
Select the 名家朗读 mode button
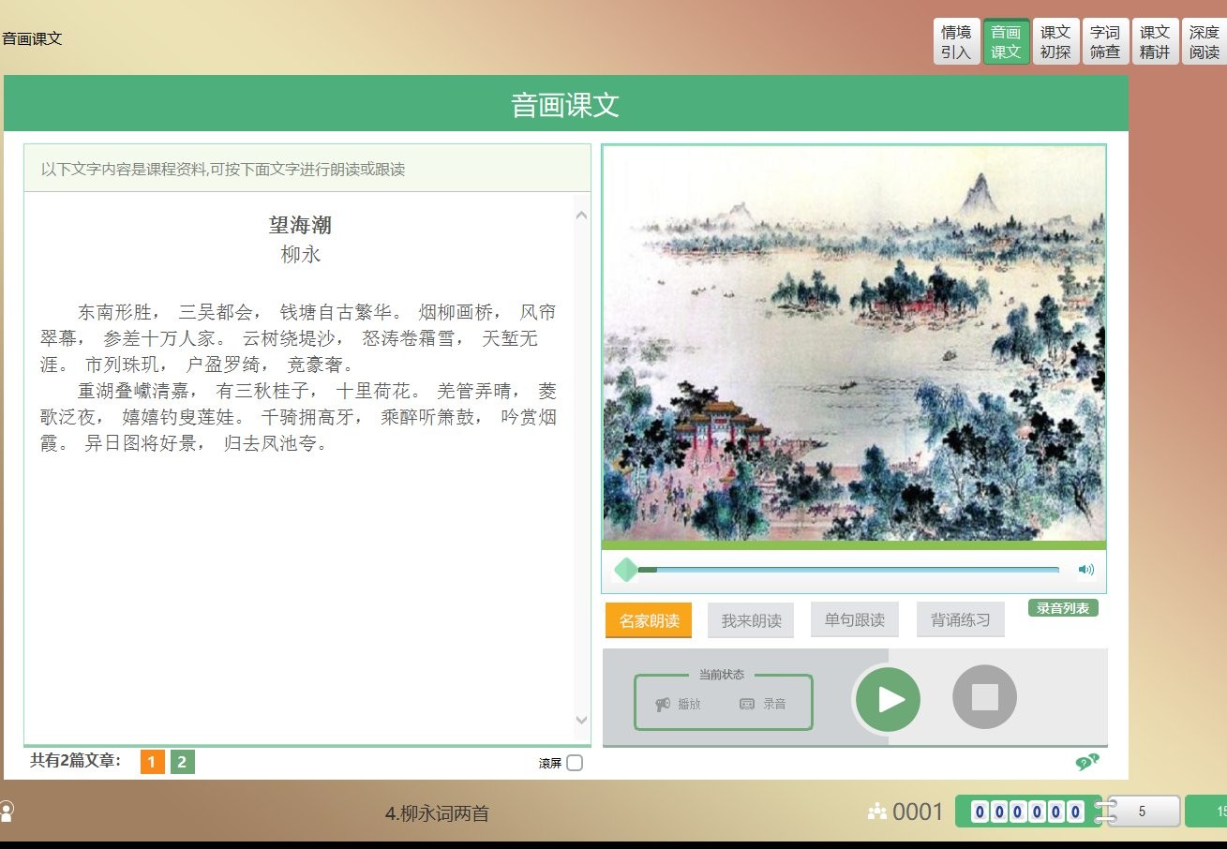(x=649, y=620)
